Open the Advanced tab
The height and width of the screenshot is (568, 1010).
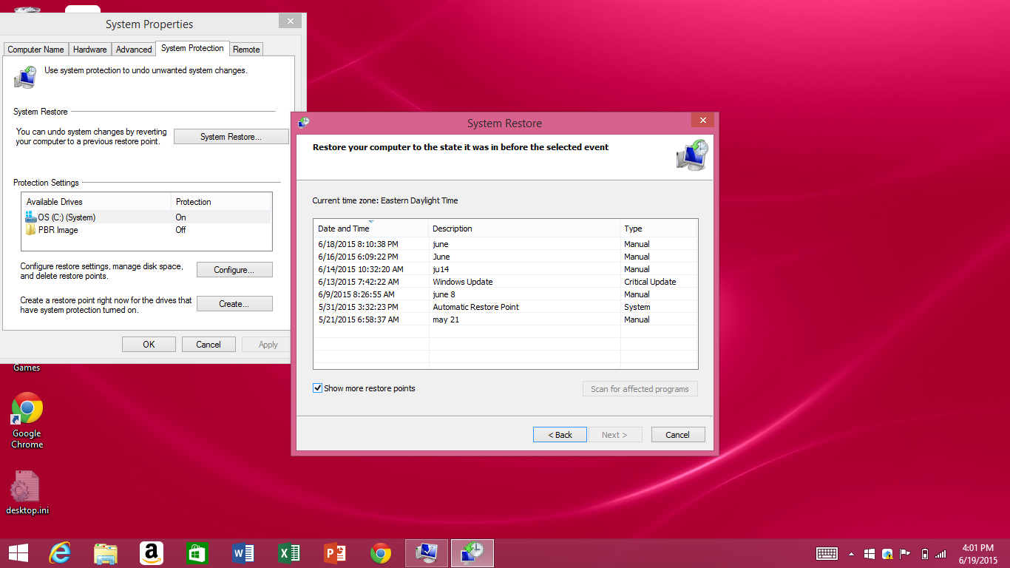(x=134, y=50)
